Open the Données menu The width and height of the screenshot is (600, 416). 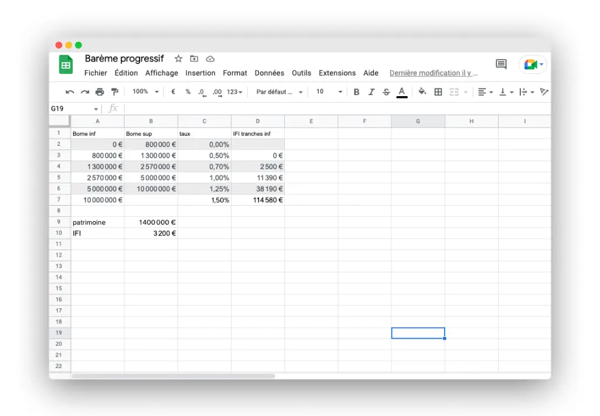tap(269, 73)
